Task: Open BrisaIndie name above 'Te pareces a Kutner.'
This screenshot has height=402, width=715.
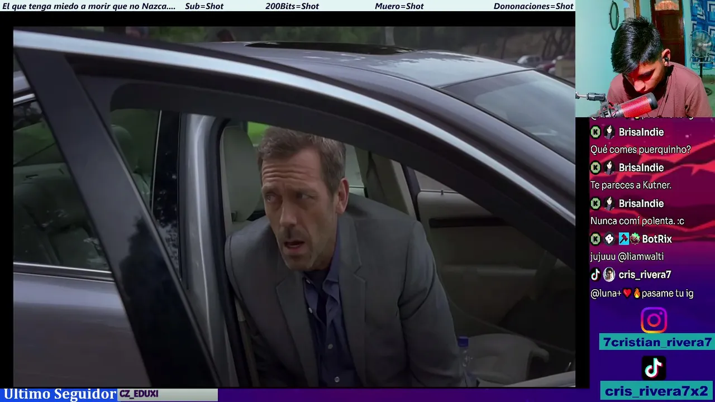Action: click(x=641, y=167)
